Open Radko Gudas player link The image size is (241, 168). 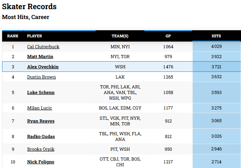tap(41, 137)
